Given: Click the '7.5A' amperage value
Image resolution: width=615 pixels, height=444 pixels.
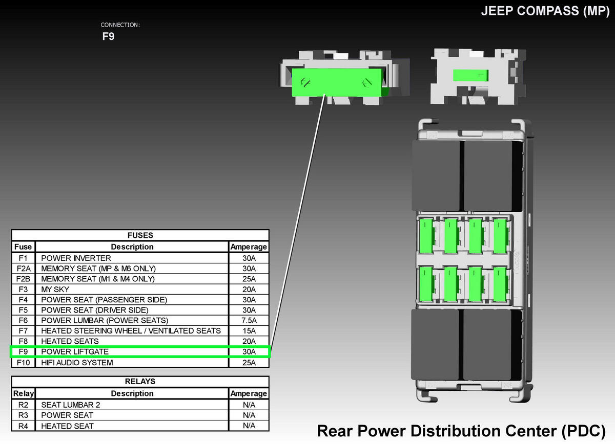Looking at the screenshot, I should pos(249,320).
